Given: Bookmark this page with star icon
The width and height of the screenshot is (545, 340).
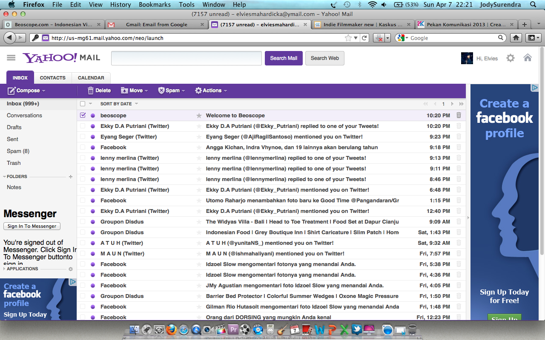Looking at the screenshot, I should point(348,38).
